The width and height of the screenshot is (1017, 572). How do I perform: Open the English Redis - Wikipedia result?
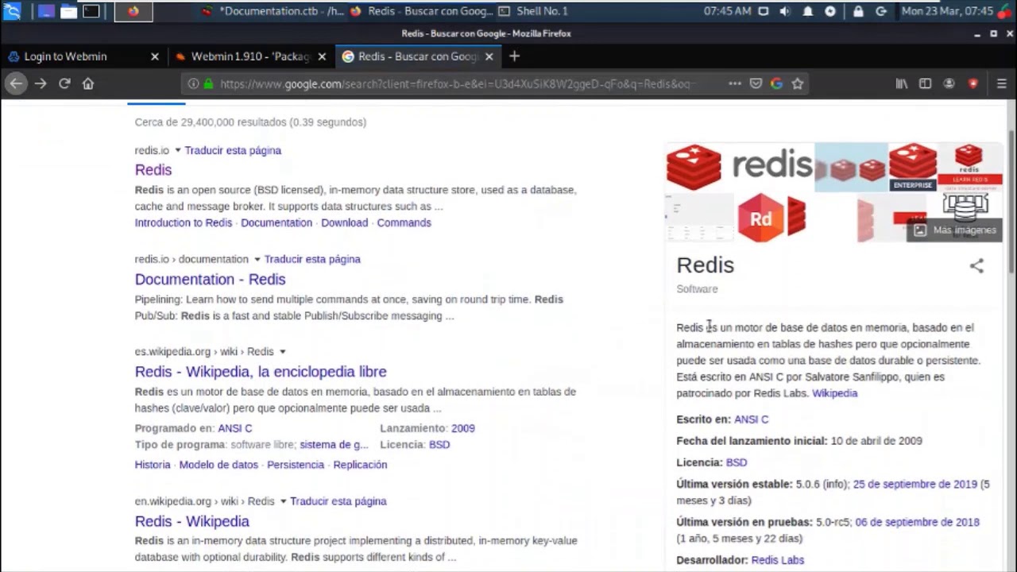tap(192, 521)
